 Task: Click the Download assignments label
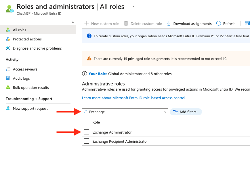[x=192, y=24]
